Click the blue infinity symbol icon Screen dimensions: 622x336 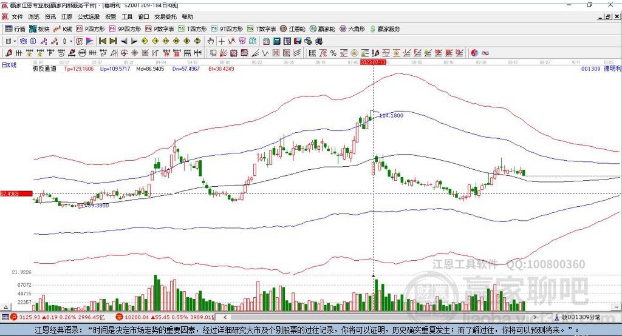(x=485, y=53)
